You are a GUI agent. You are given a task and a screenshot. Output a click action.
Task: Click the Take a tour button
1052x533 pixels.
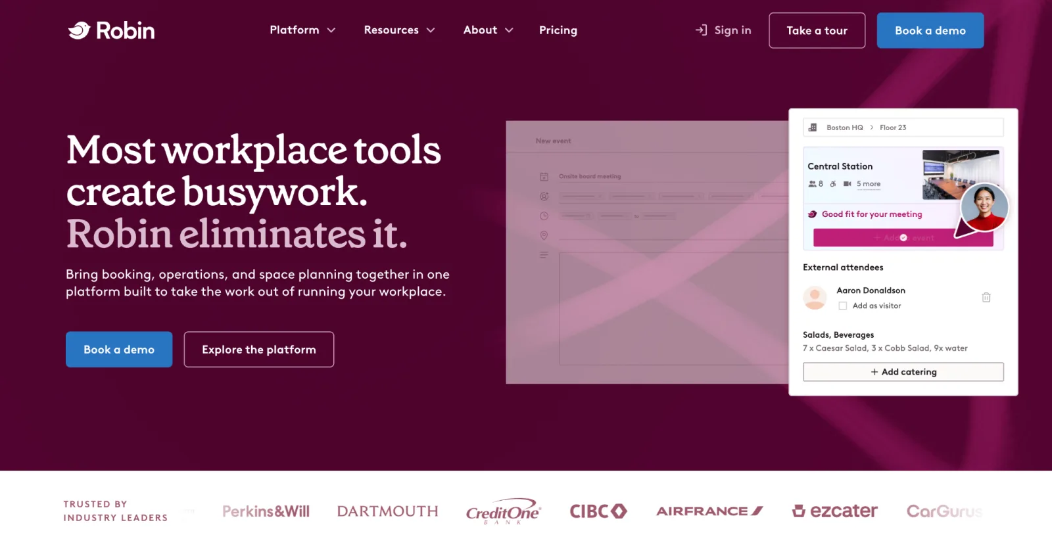coord(817,30)
